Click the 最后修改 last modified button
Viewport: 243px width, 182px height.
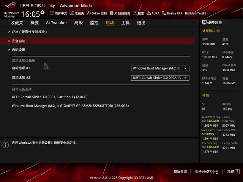point(180,171)
